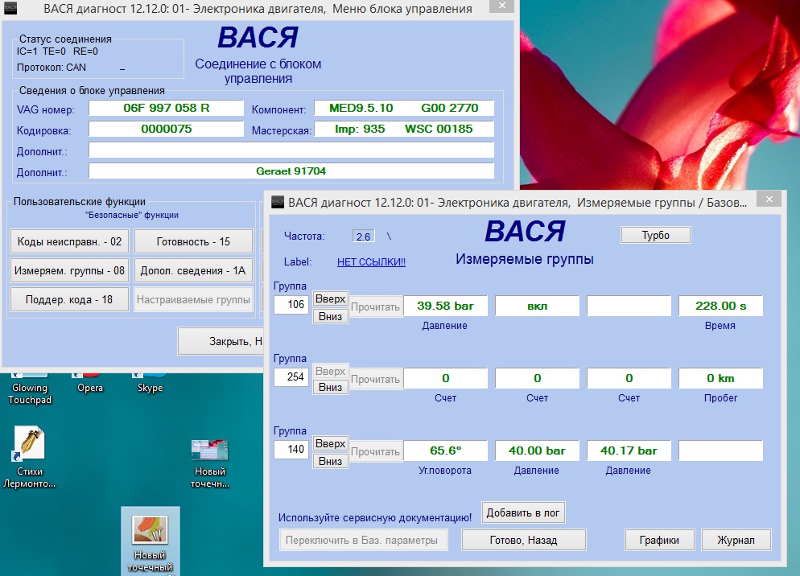The width and height of the screenshot is (800, 576).
Task: Select Кодировка field 0000075
Action: point(167,129)
